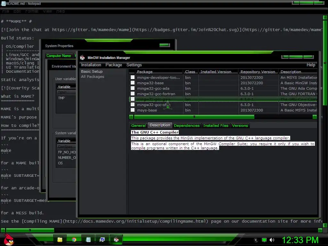The height and width of the screenshot is (246, 328).
Task: Click Variable header in User variables
Action: coord(66,86)
